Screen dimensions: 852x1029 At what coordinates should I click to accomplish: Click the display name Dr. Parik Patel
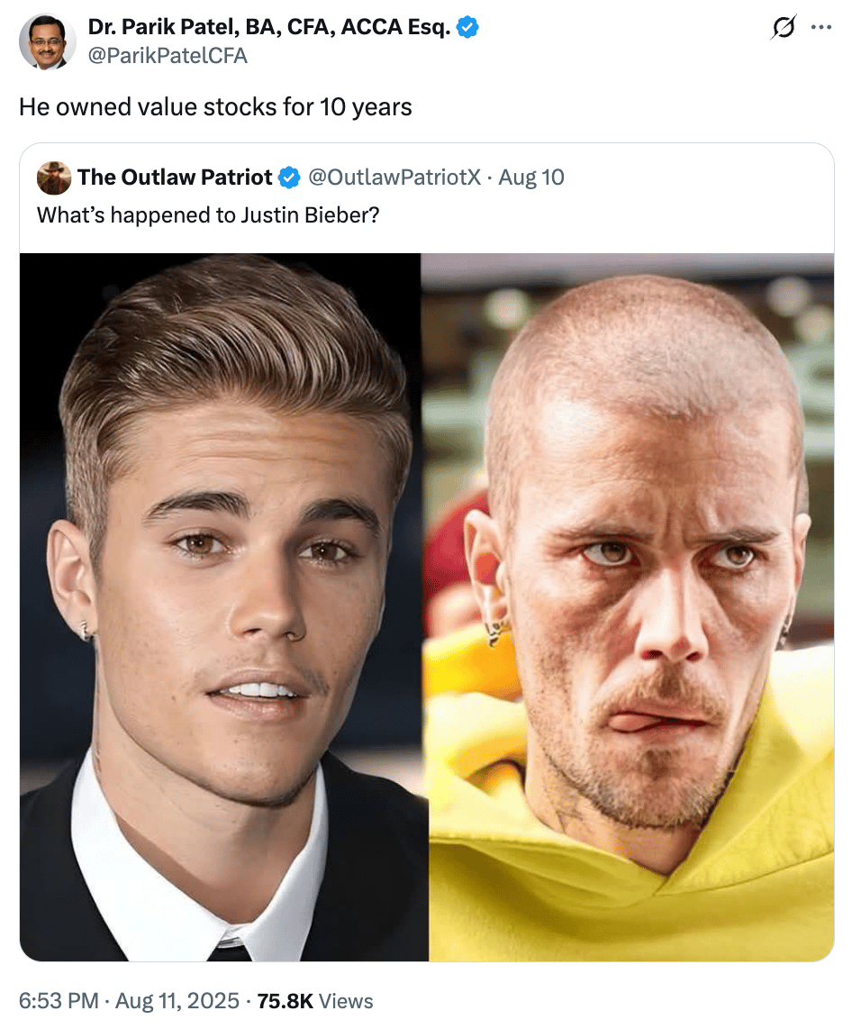tap(269, 27)
